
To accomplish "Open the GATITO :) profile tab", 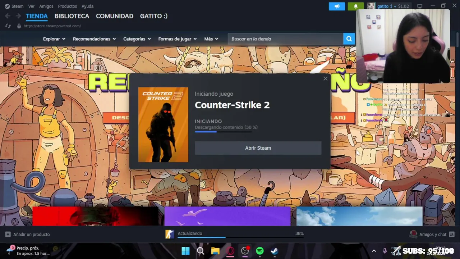I will point(154,16).
